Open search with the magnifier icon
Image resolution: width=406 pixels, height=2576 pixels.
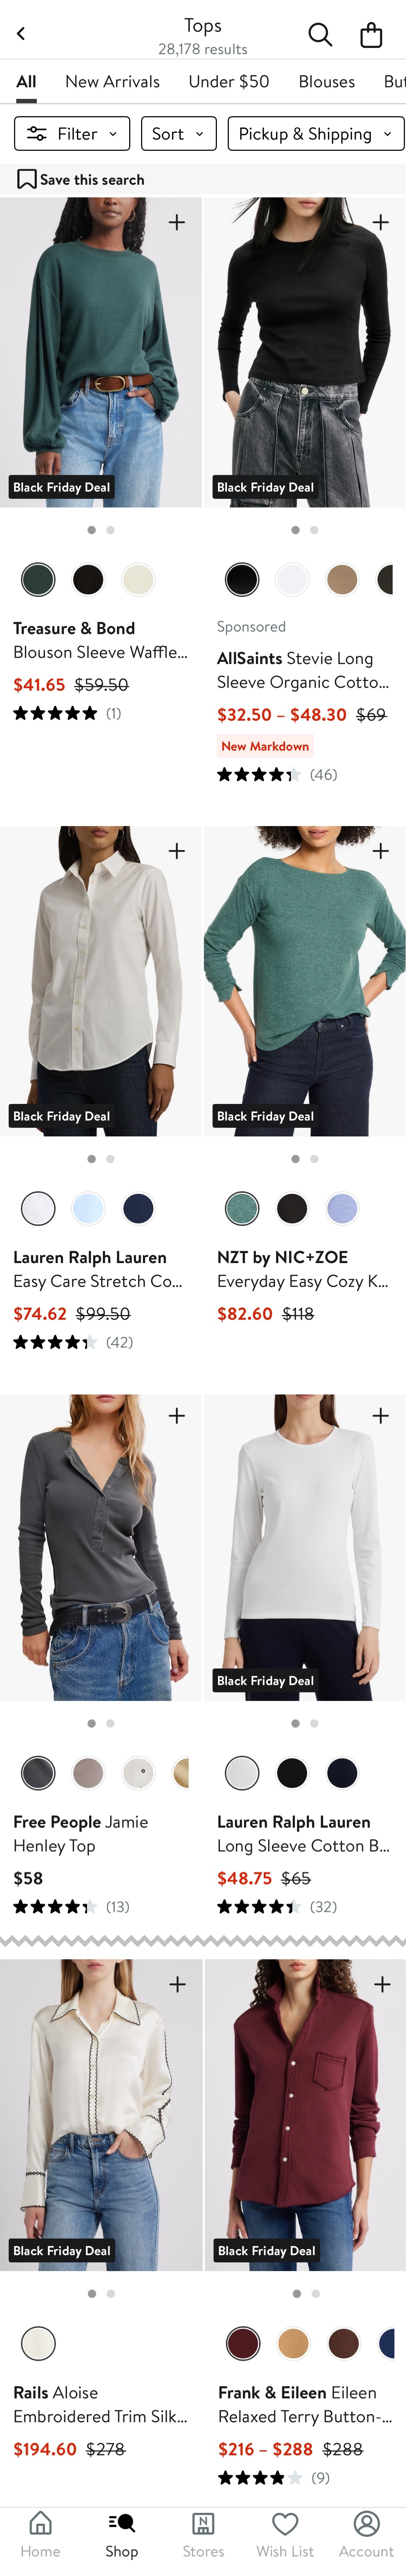tap(320, 35)
